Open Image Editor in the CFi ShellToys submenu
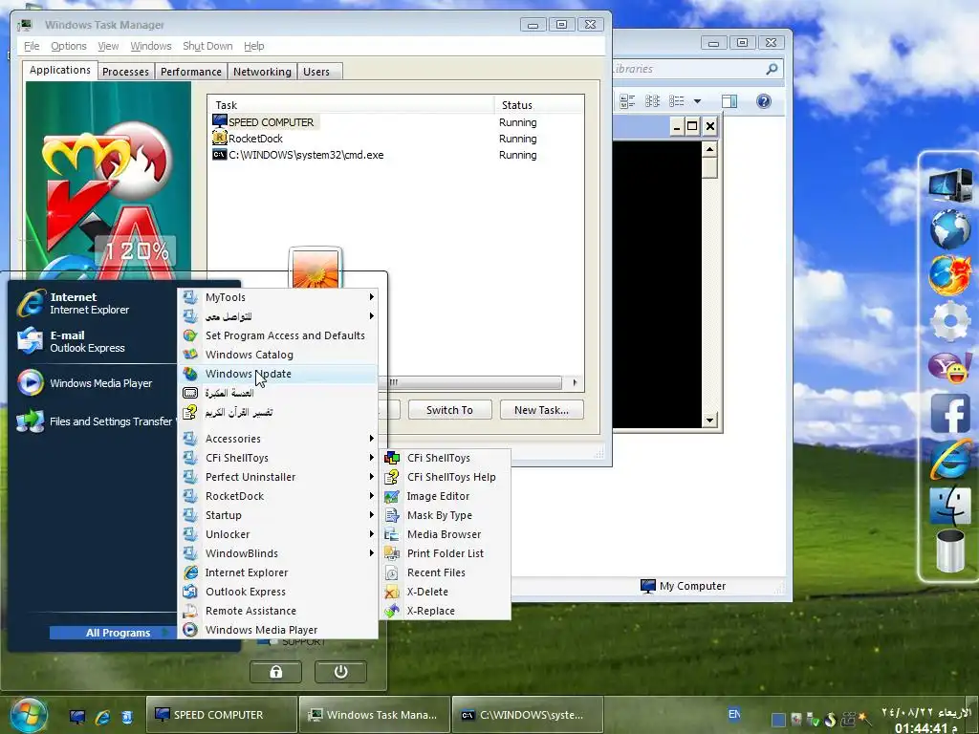 438,496
